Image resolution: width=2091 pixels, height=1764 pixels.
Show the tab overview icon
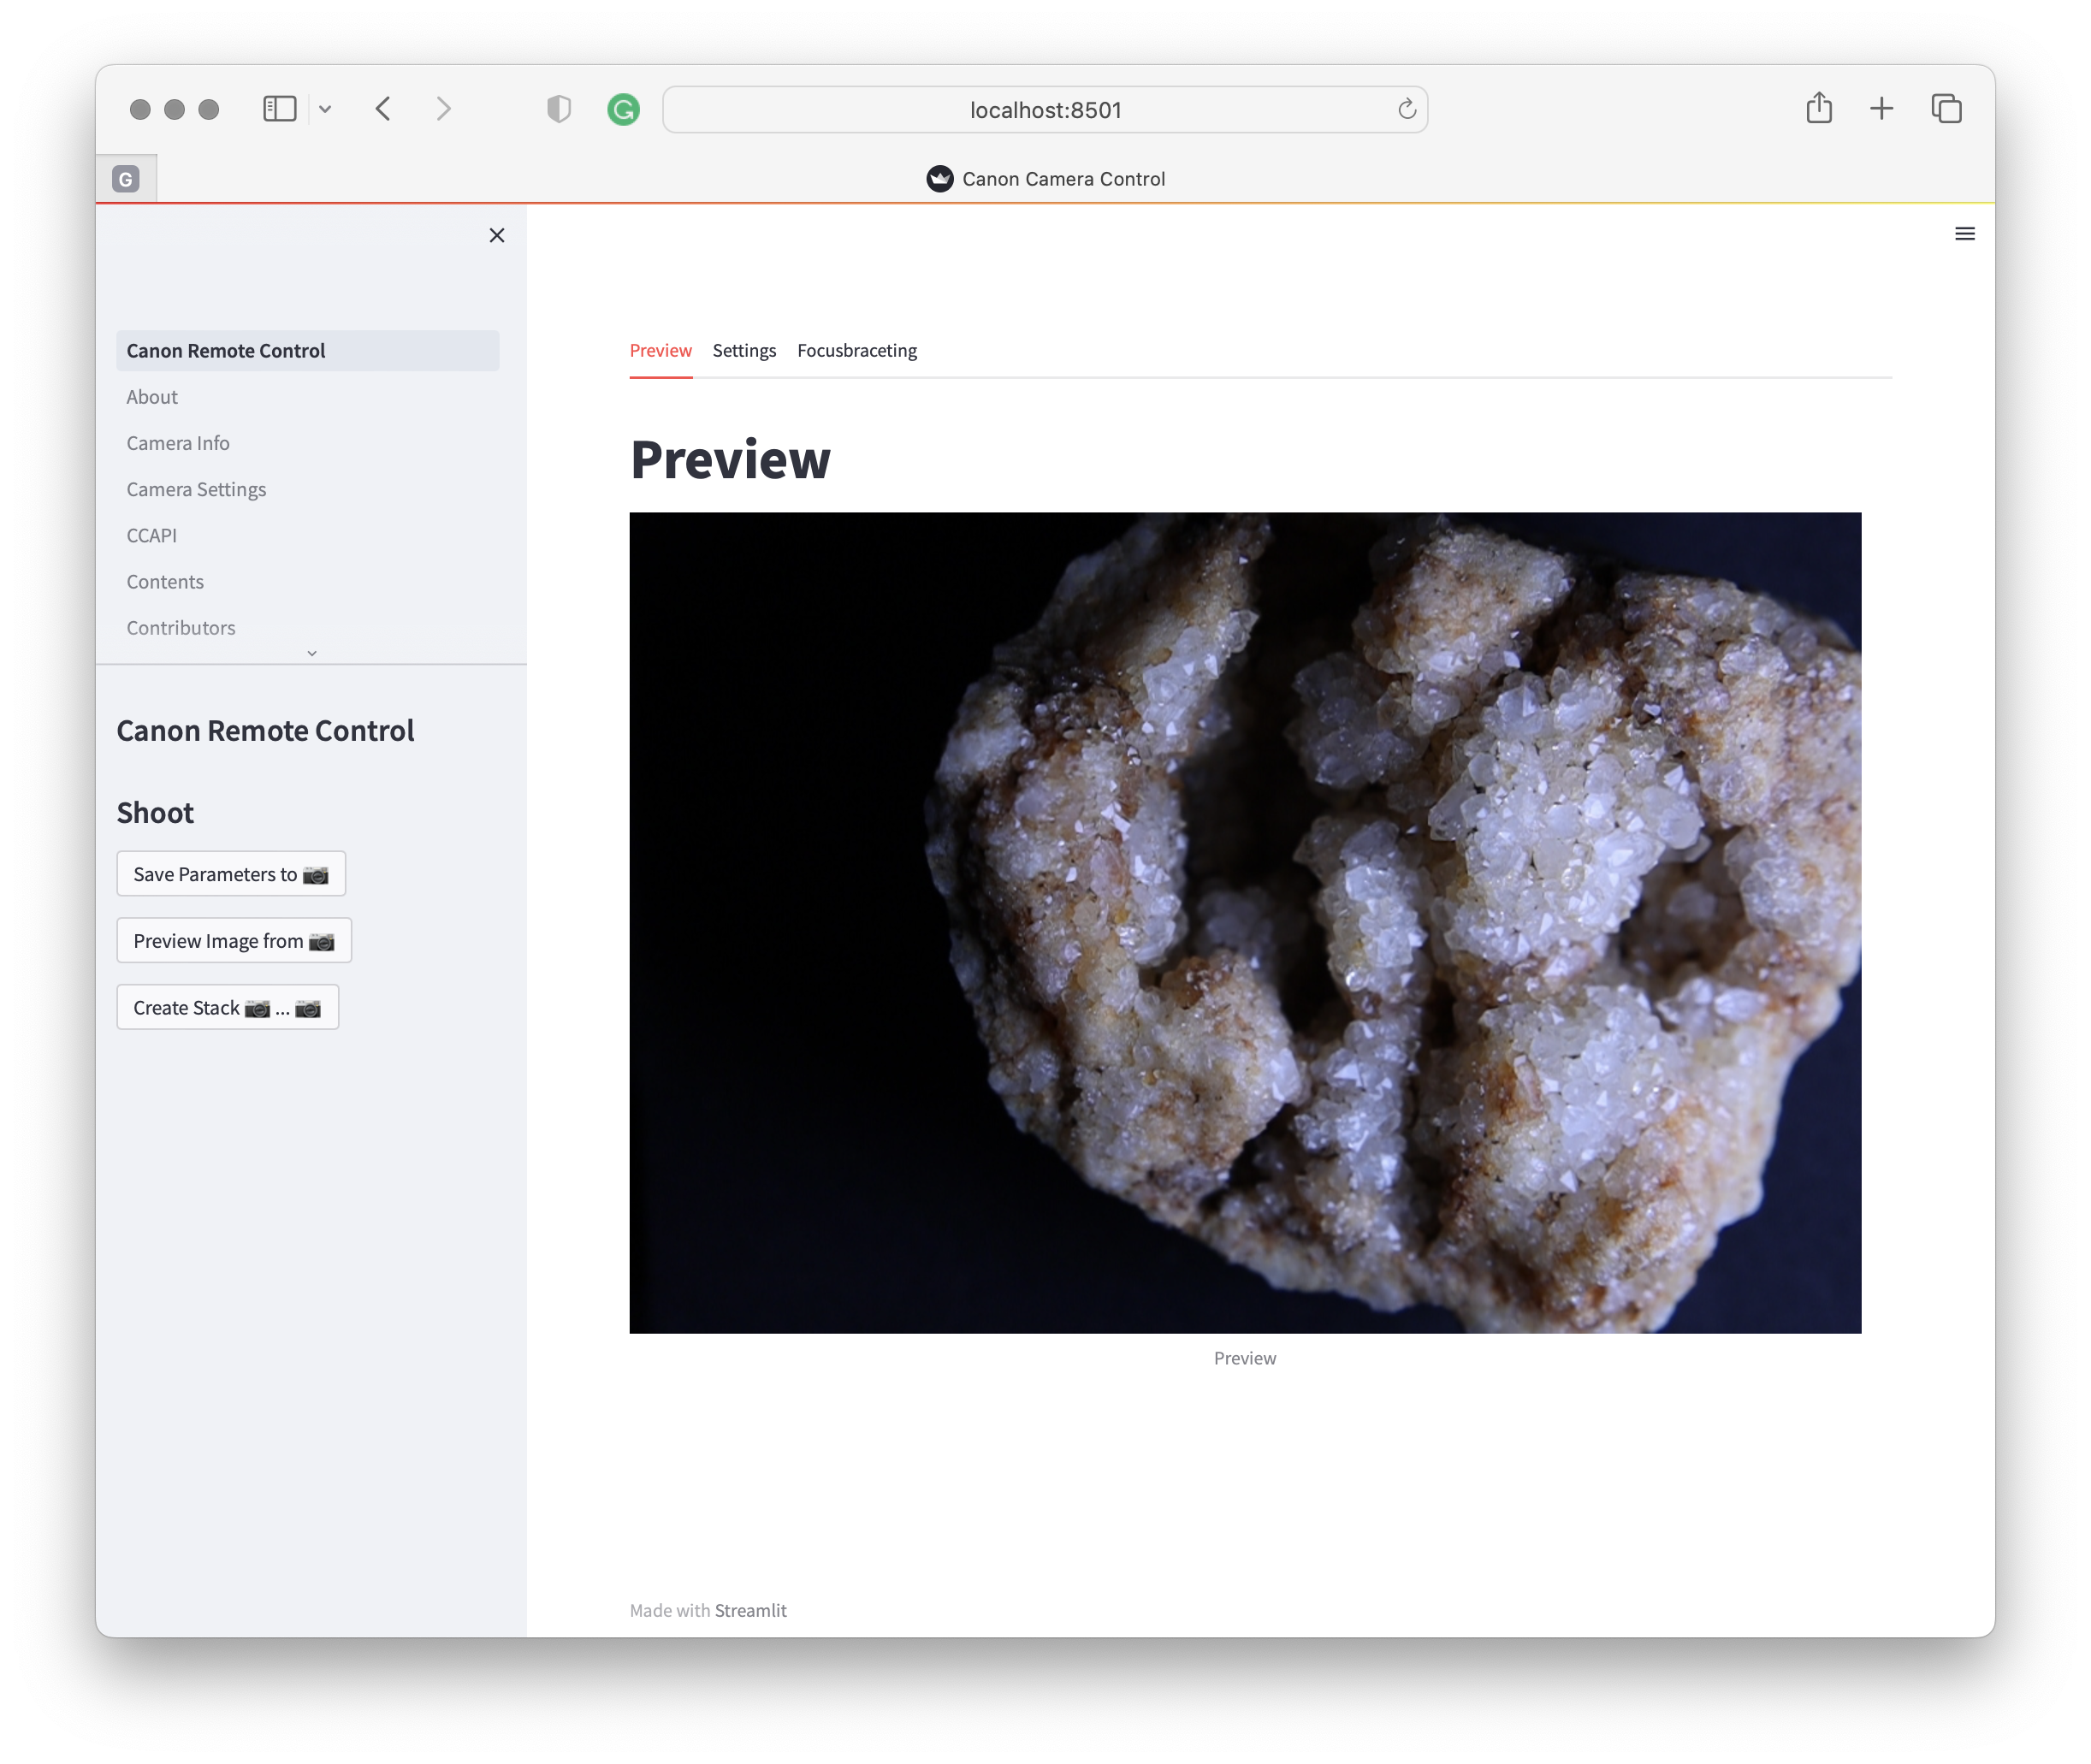1946,108
